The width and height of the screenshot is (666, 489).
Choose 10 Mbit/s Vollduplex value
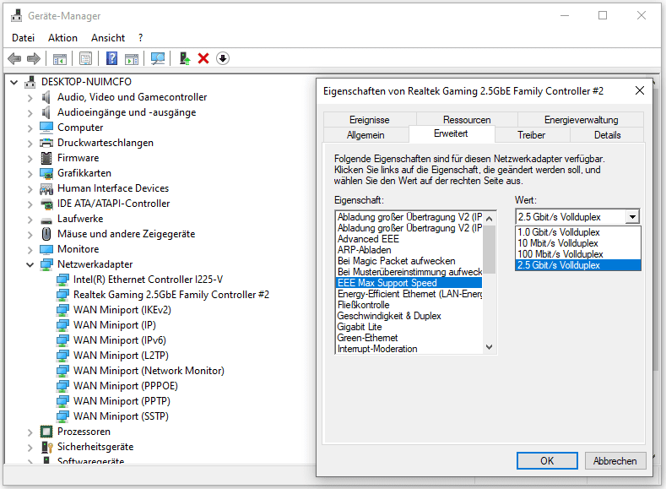577,243
